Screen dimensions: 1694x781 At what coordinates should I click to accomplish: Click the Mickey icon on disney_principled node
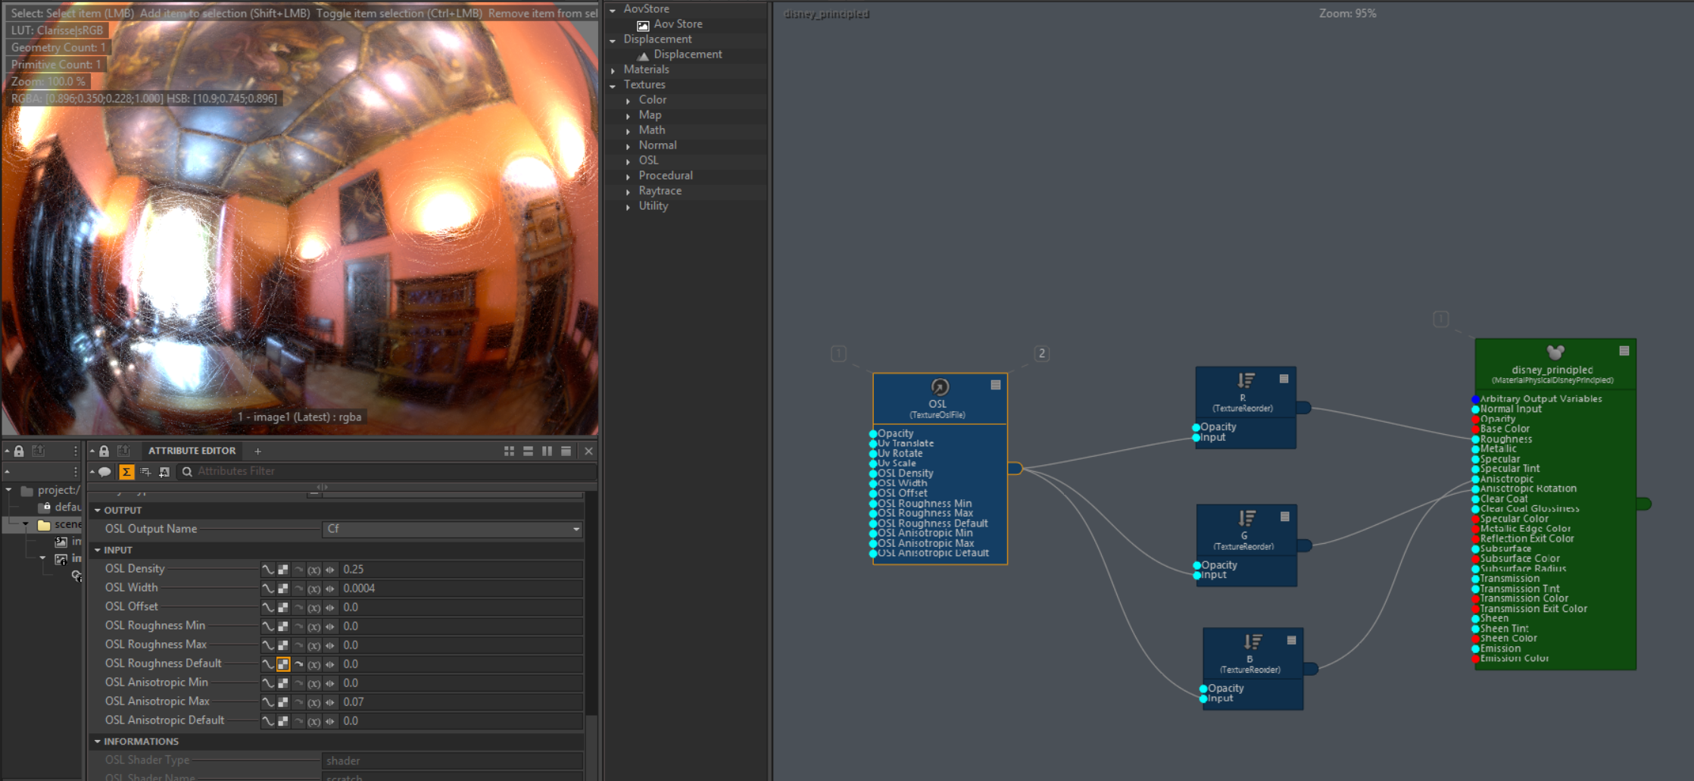pyautogui.click(x=1555, y=352)
